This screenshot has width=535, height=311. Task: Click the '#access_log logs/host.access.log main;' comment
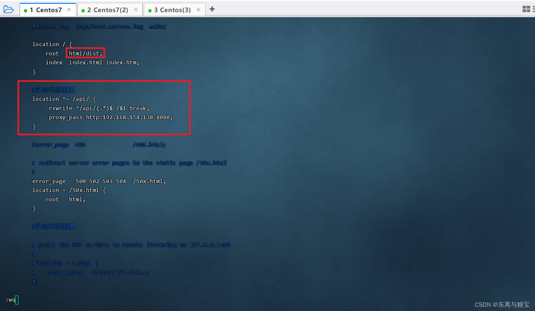coord(99,26)
